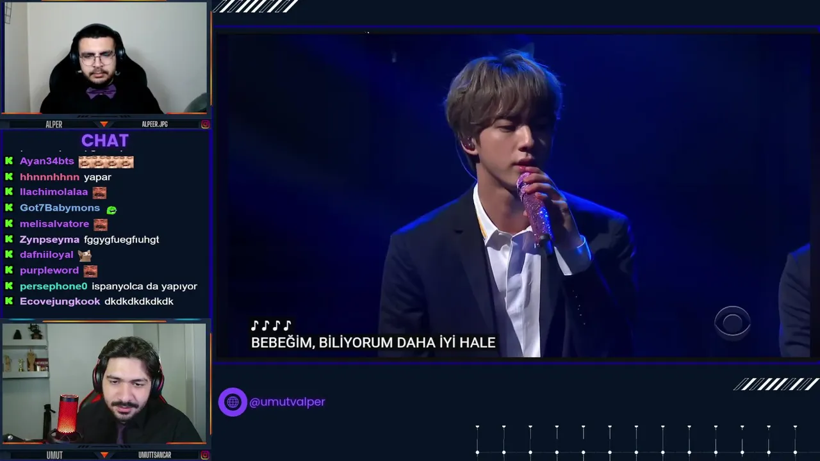Click the orange triangle under Umut's webcam
Viewport: 820px width, 461px height.
104,455
